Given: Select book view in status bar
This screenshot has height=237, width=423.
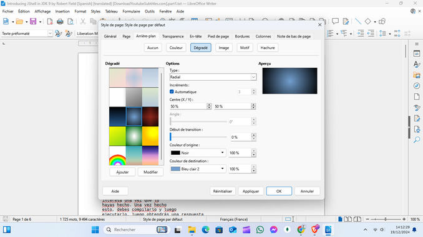Looking at the screenshot, I should [357, 219].
